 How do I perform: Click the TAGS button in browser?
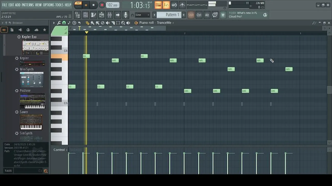pyautogui.click(x=8, y=171)
